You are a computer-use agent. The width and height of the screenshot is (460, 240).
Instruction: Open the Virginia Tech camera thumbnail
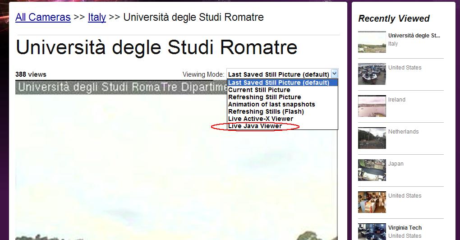tap(372, 232)
